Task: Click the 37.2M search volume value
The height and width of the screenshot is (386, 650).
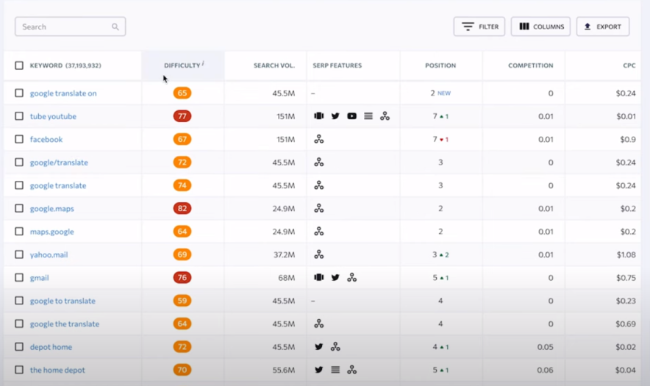Action: [x=284, y=254]
